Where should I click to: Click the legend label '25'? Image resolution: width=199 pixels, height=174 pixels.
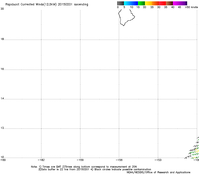(152, 7)
